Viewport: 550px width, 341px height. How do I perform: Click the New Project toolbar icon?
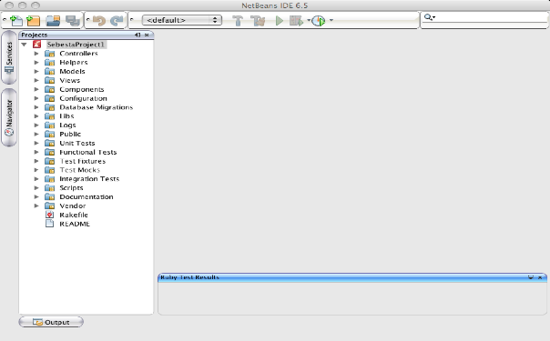coord(34,21)
